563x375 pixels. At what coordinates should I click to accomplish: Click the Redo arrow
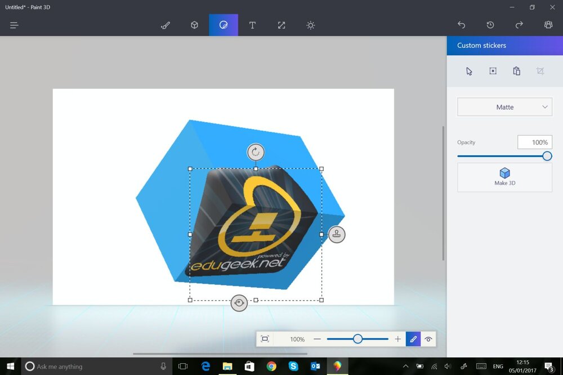[x=519, y=25]
